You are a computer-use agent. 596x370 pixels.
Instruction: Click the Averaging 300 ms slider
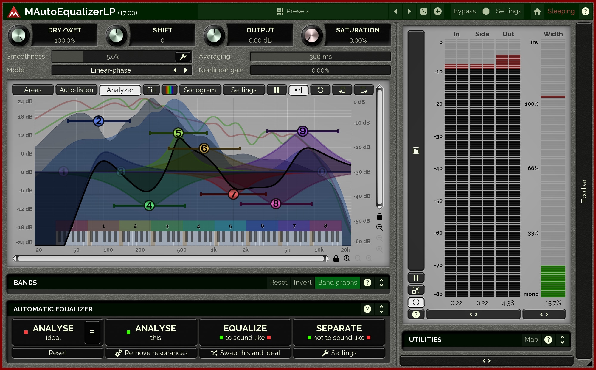click(x=320, y=57)
